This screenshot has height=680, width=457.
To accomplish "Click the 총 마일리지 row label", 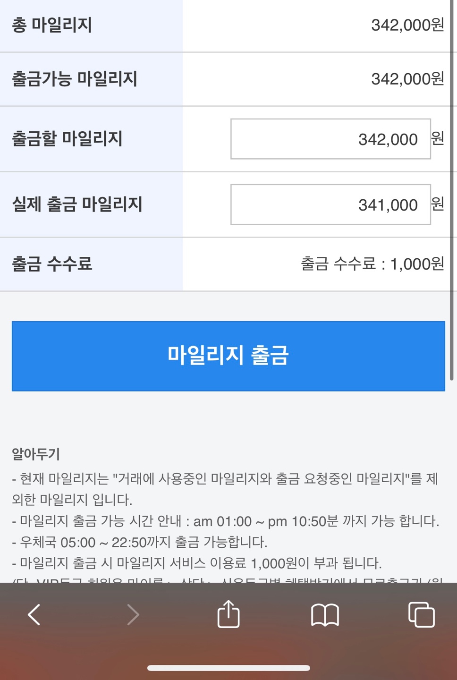I will (x=52, y=25).
